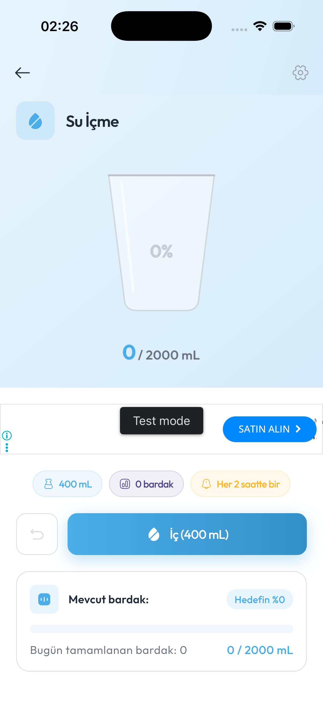The image size is (323, 703).
Task: Tap the Hedefin %0 badge
Action: (x=260, y=599)
